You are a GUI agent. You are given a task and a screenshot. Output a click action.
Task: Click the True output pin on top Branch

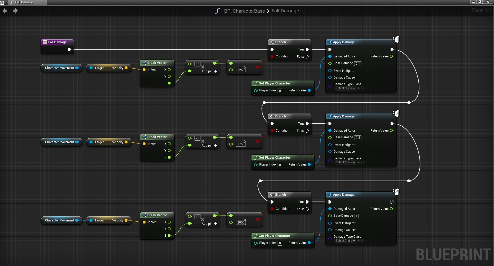pos(307,49)
